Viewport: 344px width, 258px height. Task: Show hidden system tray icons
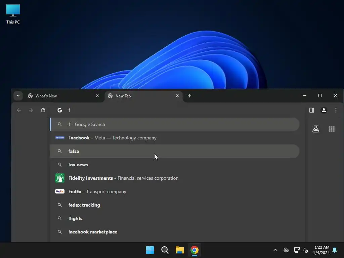(x=275, y=250)
